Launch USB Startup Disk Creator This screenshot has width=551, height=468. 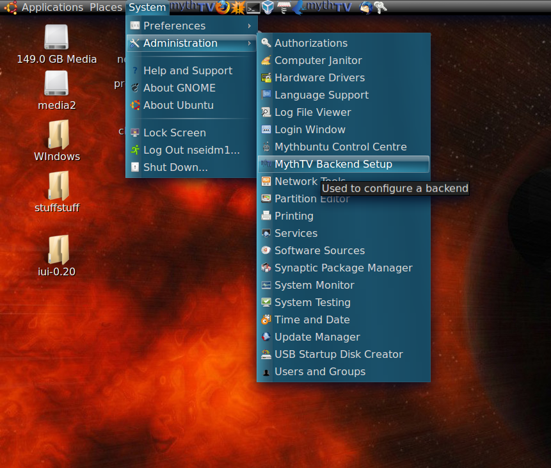coord(344,354)
